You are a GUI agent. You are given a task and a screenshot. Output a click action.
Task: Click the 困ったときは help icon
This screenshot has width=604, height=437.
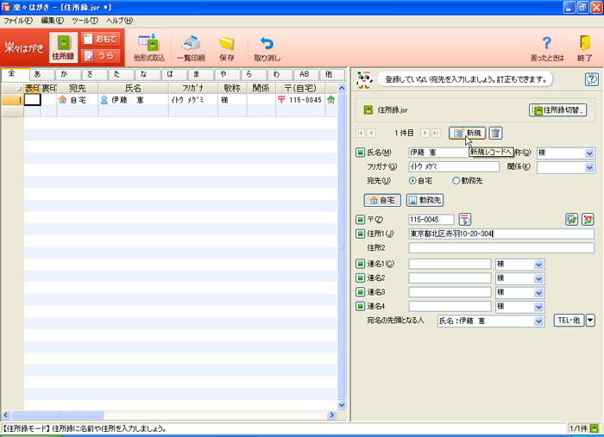[545, 43]
